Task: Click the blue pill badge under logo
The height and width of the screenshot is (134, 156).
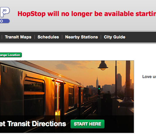Action: 5,21
